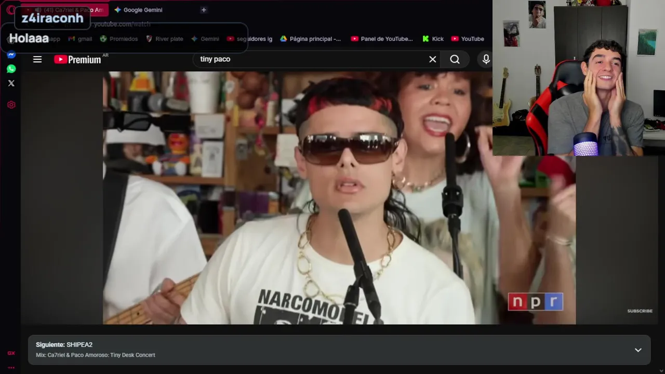Open a new browser tab

204,10
